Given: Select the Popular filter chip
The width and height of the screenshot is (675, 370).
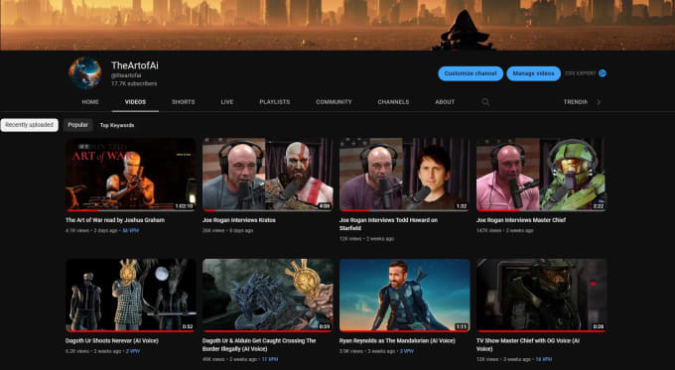Looking at the screenshot, I should pos(77,125).
